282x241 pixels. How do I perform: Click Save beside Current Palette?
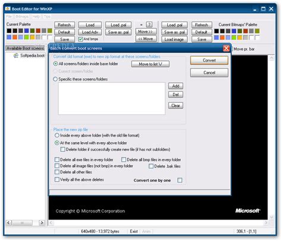(x=64, y=39)
